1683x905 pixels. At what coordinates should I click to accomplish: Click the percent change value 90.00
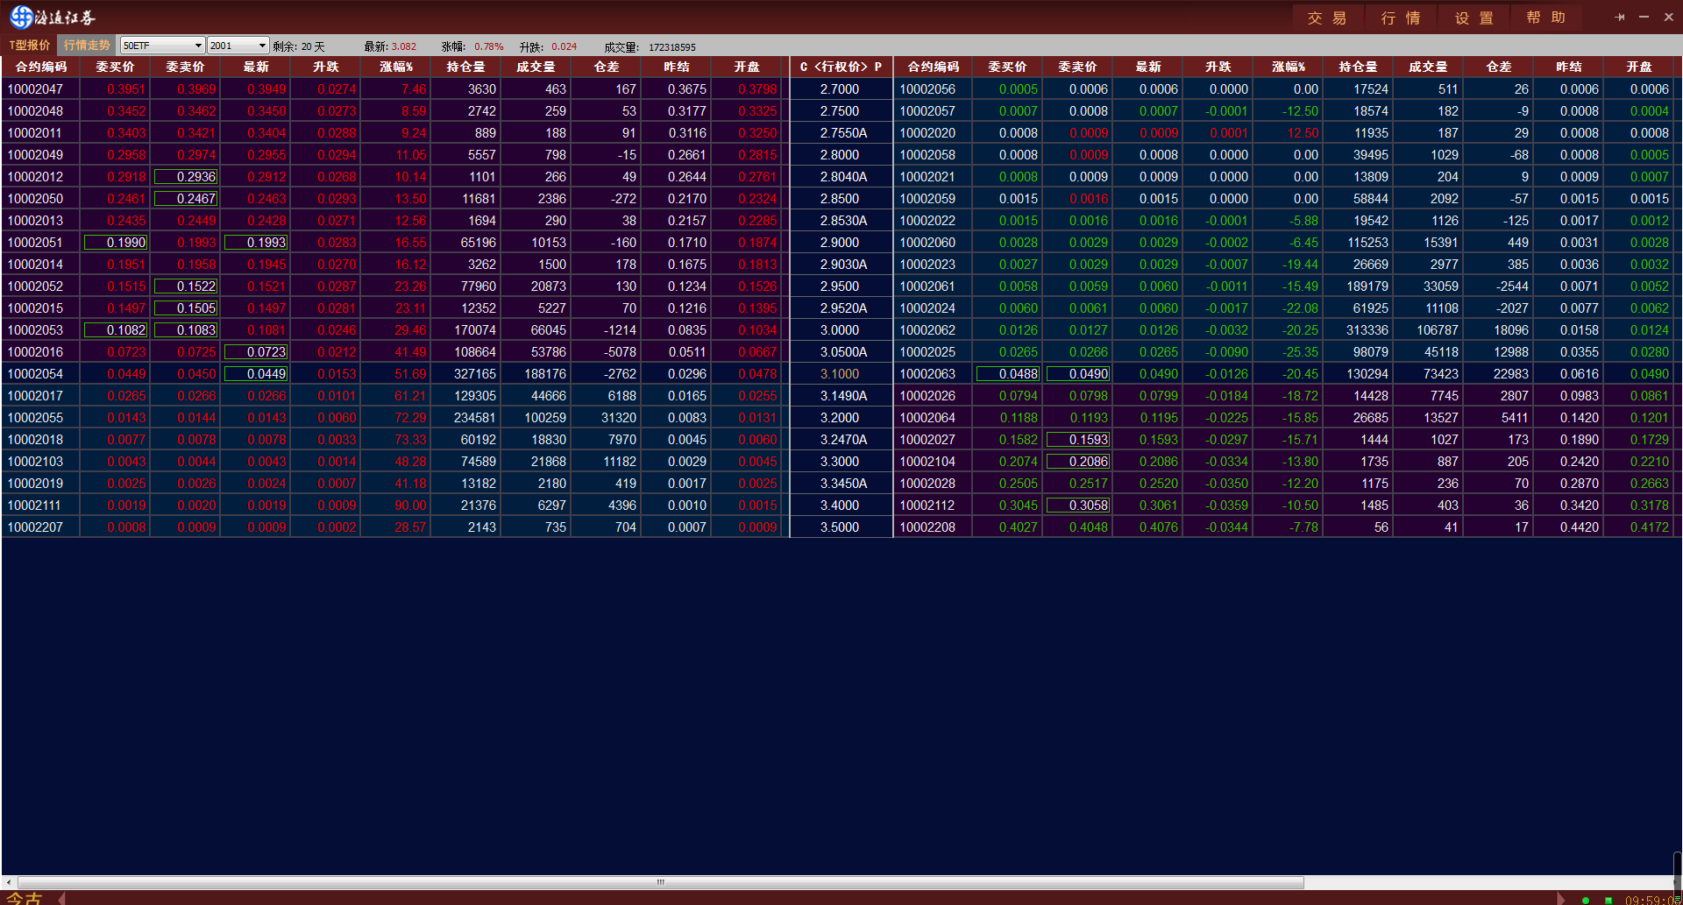[410, 506]
